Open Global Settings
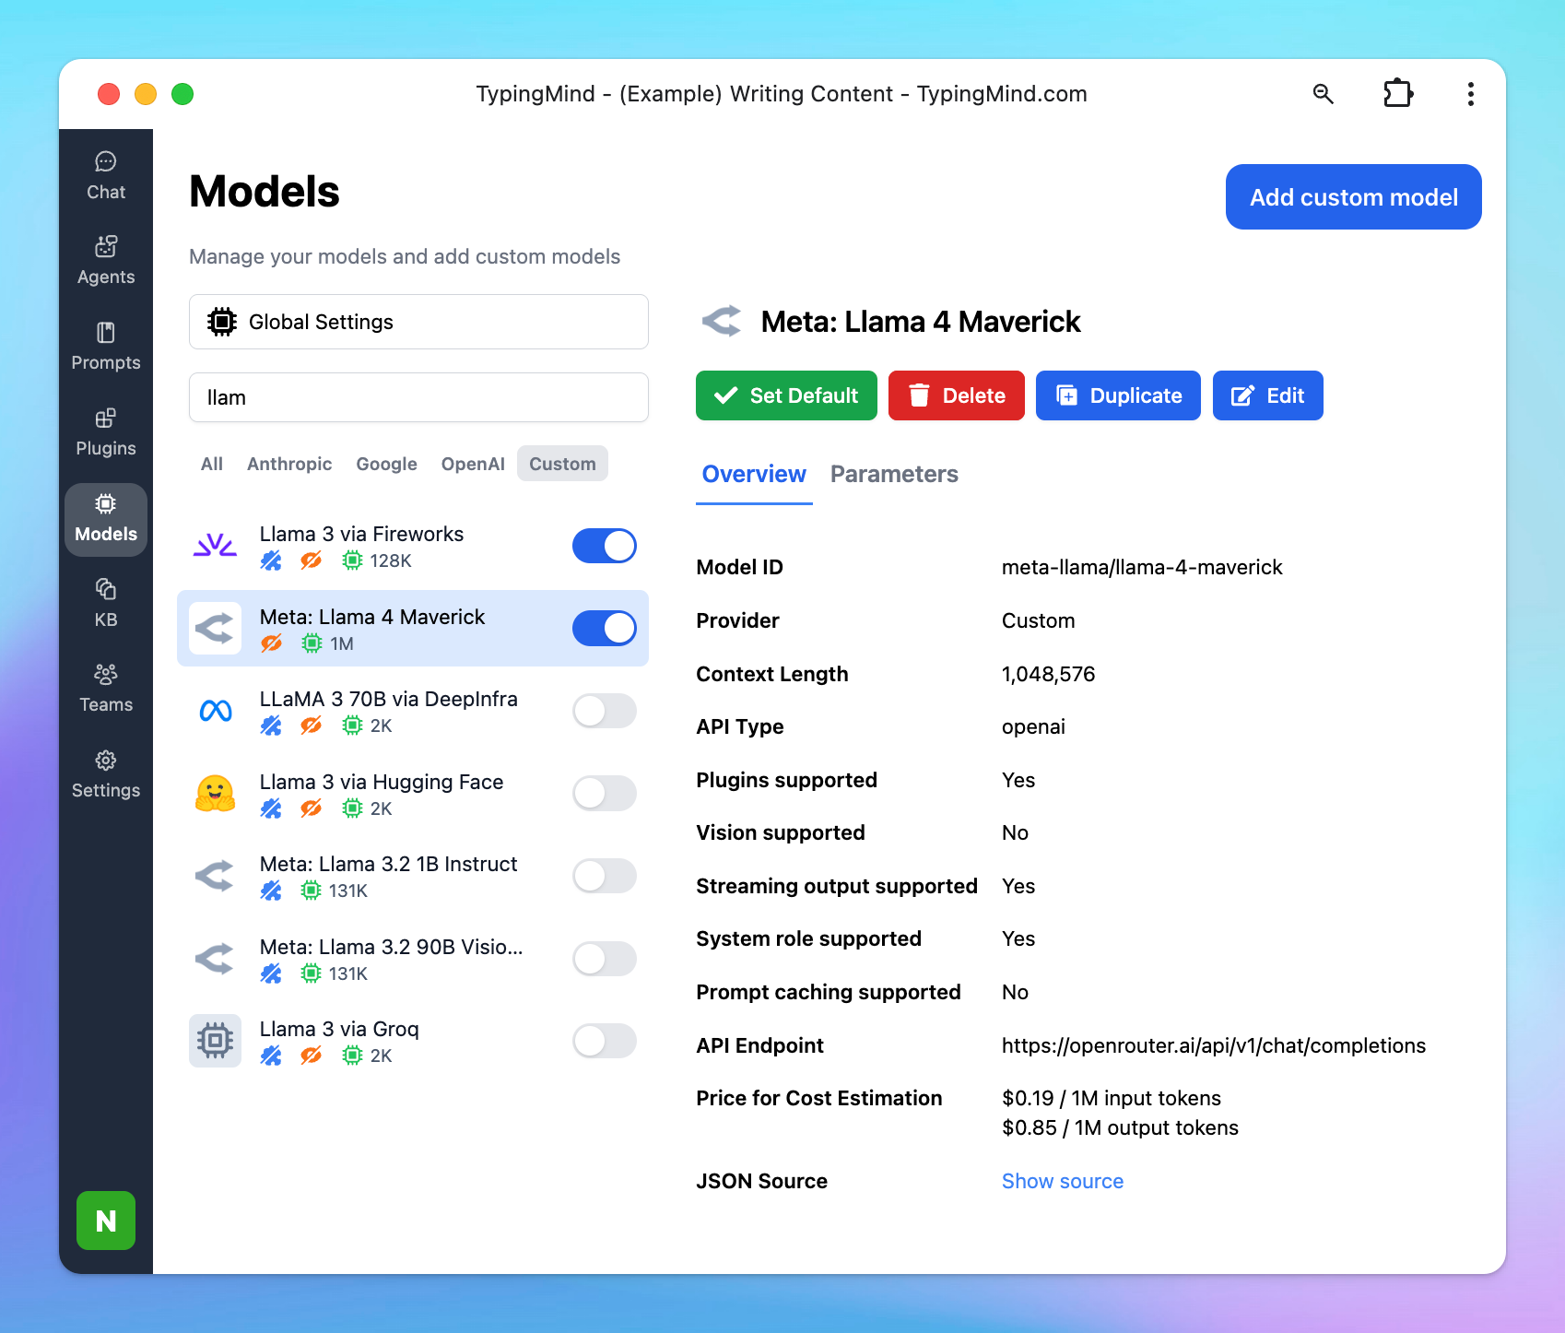 click(418, 322)
